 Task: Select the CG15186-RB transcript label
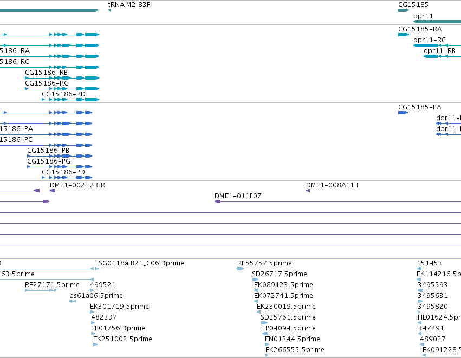(x=46, y=73)
